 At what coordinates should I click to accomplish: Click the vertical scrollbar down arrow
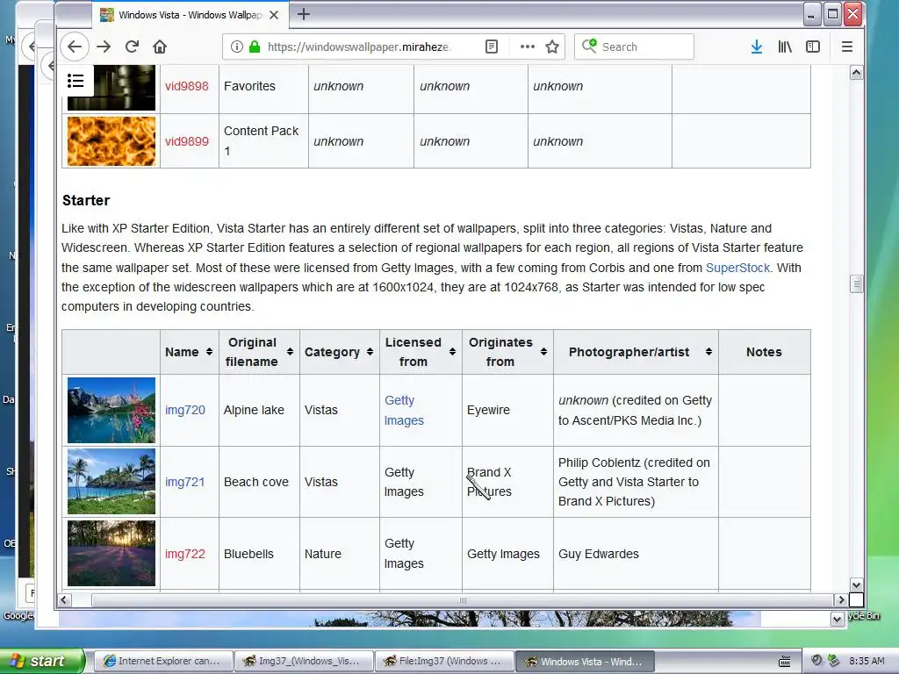click(856, 585)
